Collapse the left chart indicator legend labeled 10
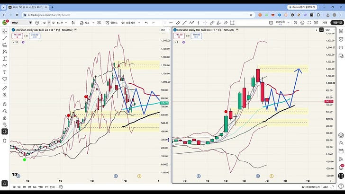The image size is (345, 194). click(15, 42)
